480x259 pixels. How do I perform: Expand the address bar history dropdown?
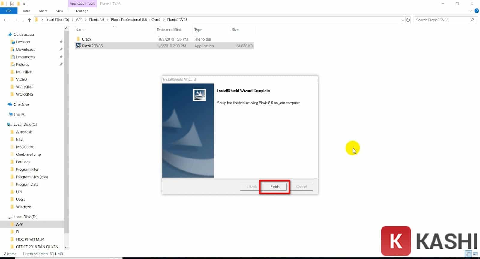(x=403, y=20)
